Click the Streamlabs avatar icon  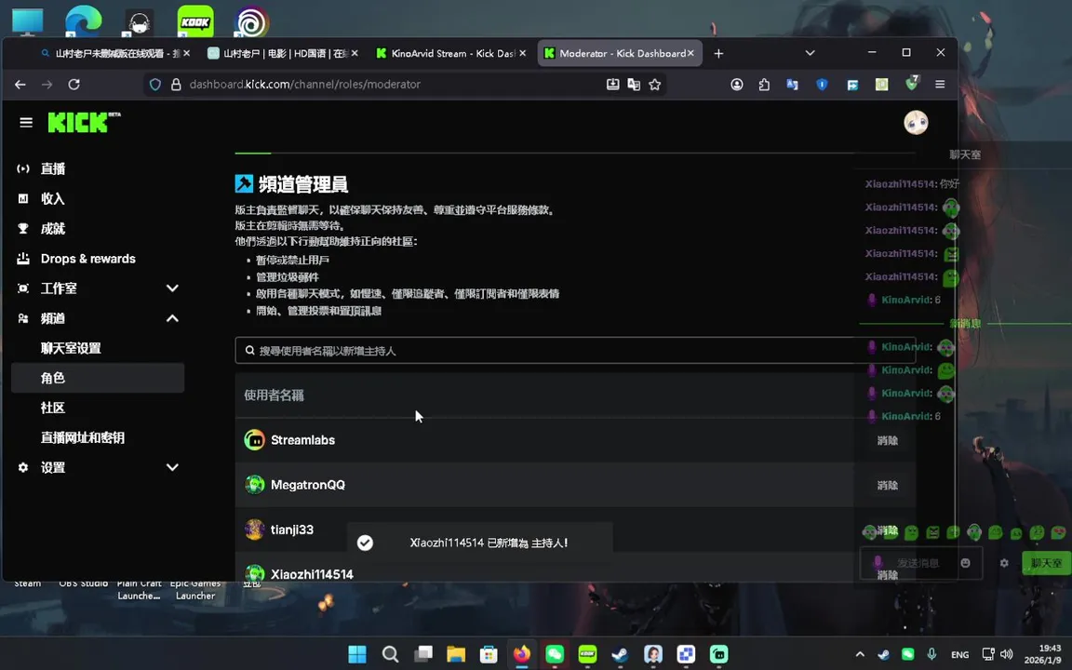254,439
